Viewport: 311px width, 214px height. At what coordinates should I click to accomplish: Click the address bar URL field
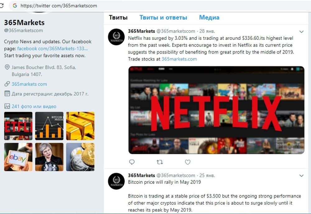click(x=159, y=6)
